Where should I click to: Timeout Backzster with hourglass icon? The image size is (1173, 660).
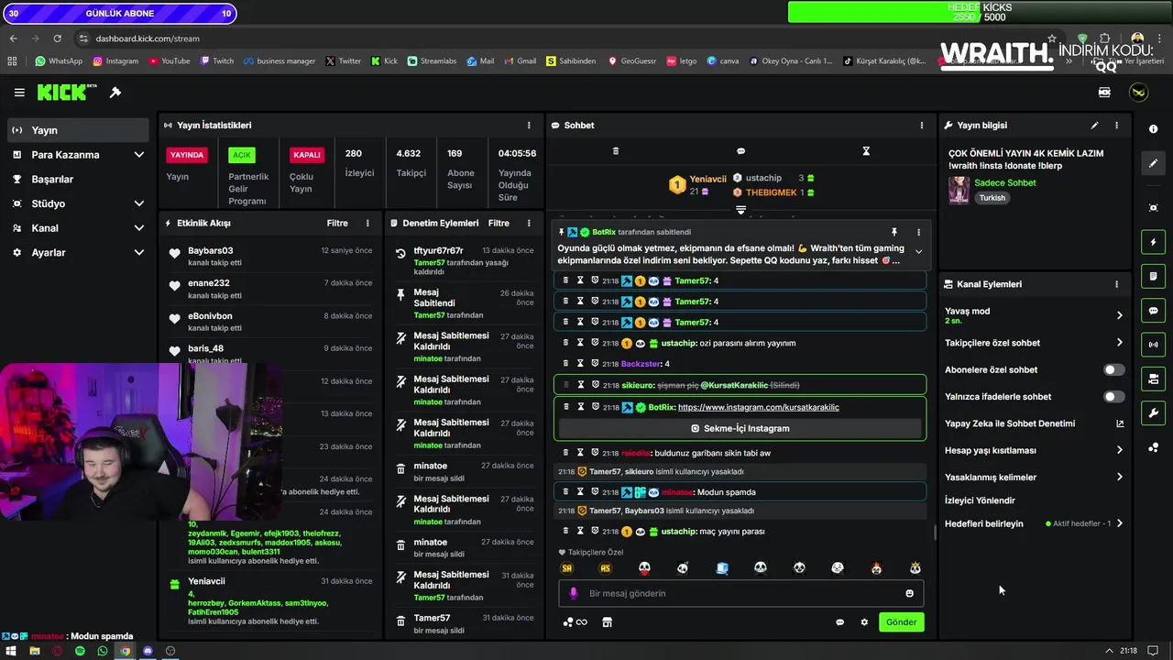580,364
